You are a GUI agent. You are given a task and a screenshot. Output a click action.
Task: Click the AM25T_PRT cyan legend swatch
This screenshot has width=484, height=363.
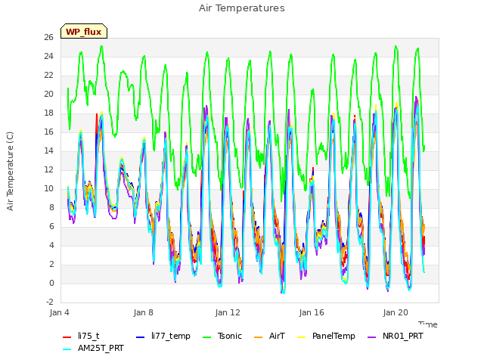[67, 349]
